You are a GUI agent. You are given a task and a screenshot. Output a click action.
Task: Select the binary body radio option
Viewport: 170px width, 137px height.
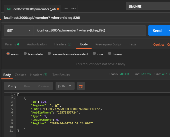[x=110, y=54]
